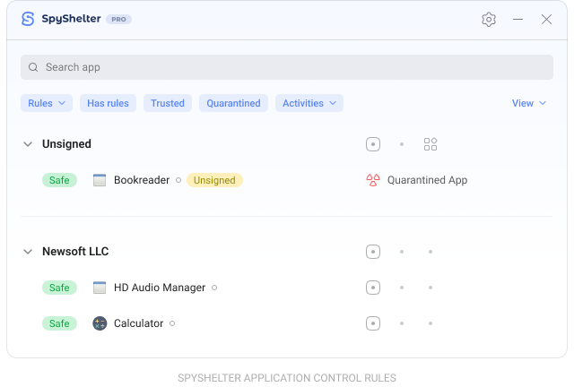The width and height of the screenshot is (574, 387).
Task: Click the Bookreader app window icon
Action: click(100, 180)
